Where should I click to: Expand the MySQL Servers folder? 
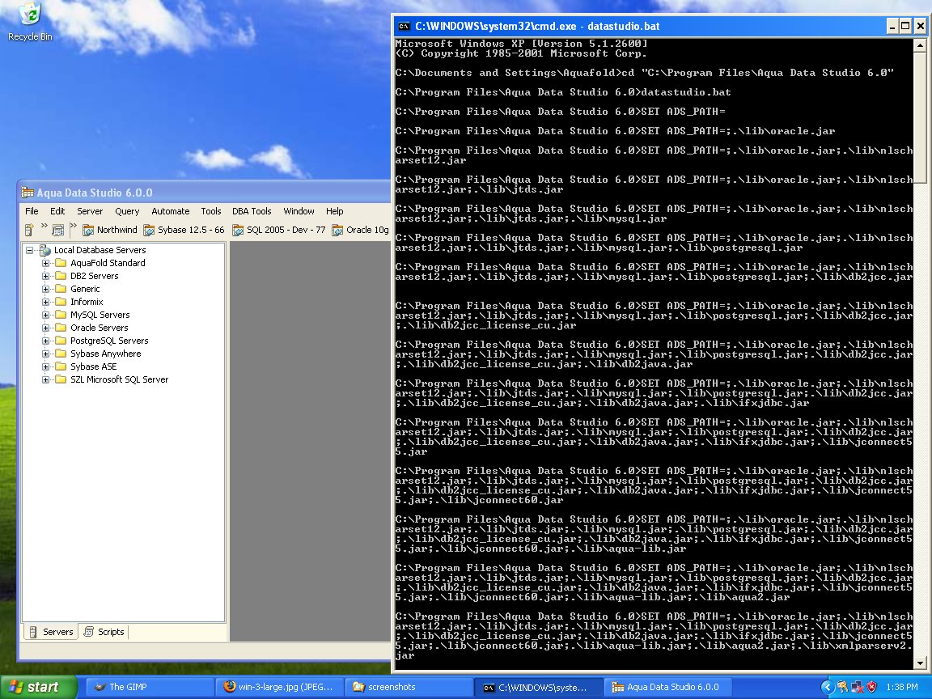point(46,315)
